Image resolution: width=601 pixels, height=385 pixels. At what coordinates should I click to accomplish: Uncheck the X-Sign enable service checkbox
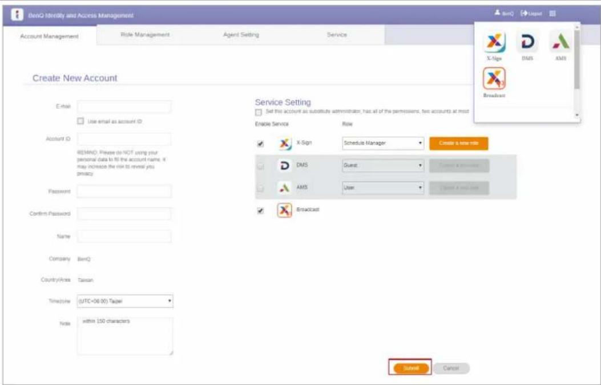[260, 144]
